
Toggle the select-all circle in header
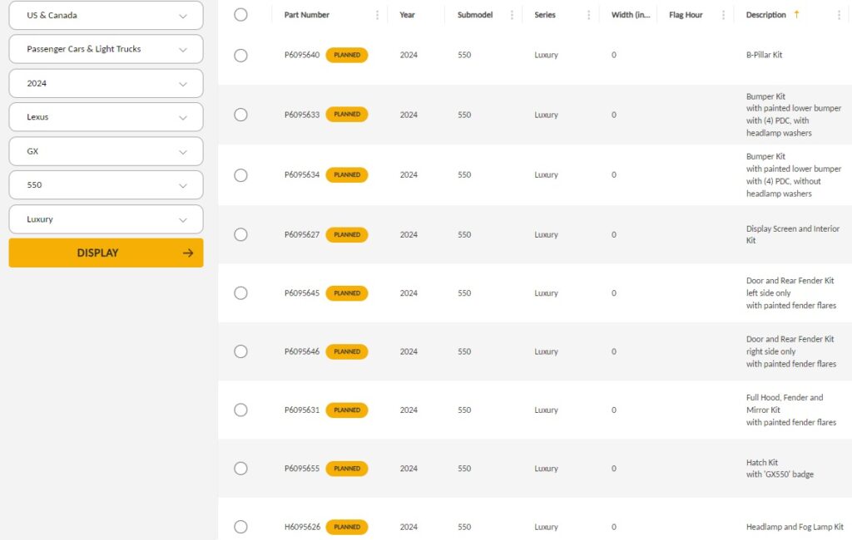tap(240, 14)
